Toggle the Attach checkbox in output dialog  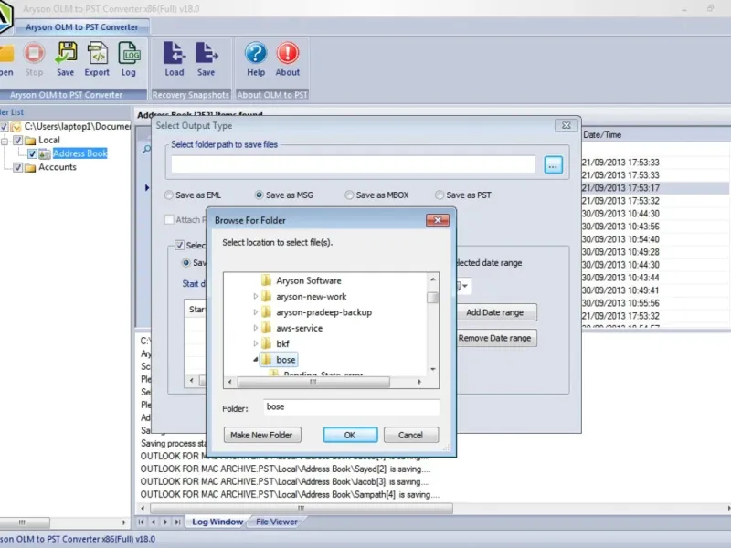click(x=169, y=219)
